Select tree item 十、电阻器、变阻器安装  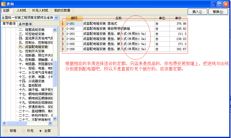[x=35, y=64]
